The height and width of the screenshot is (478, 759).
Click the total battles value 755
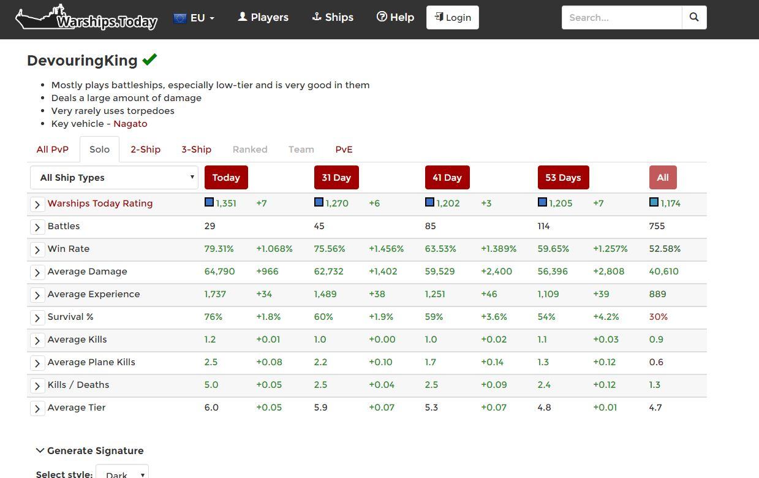657,226
